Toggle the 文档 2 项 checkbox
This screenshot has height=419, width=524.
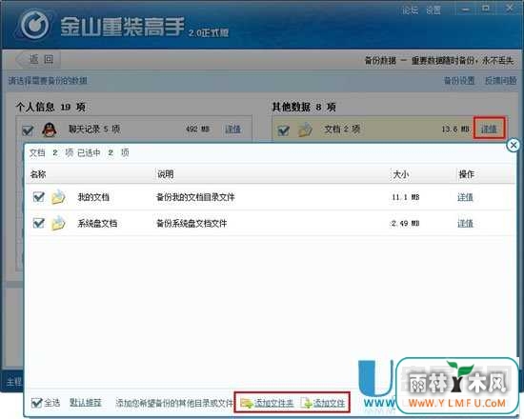tap(283, 130)
